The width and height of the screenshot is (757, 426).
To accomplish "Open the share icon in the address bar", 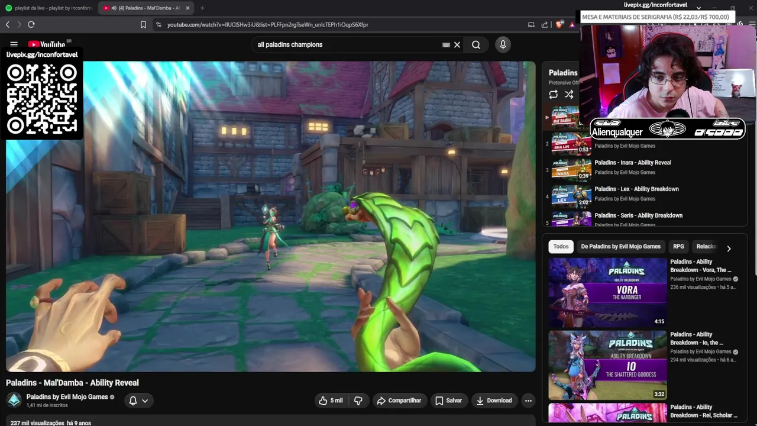I will (545, 24).
